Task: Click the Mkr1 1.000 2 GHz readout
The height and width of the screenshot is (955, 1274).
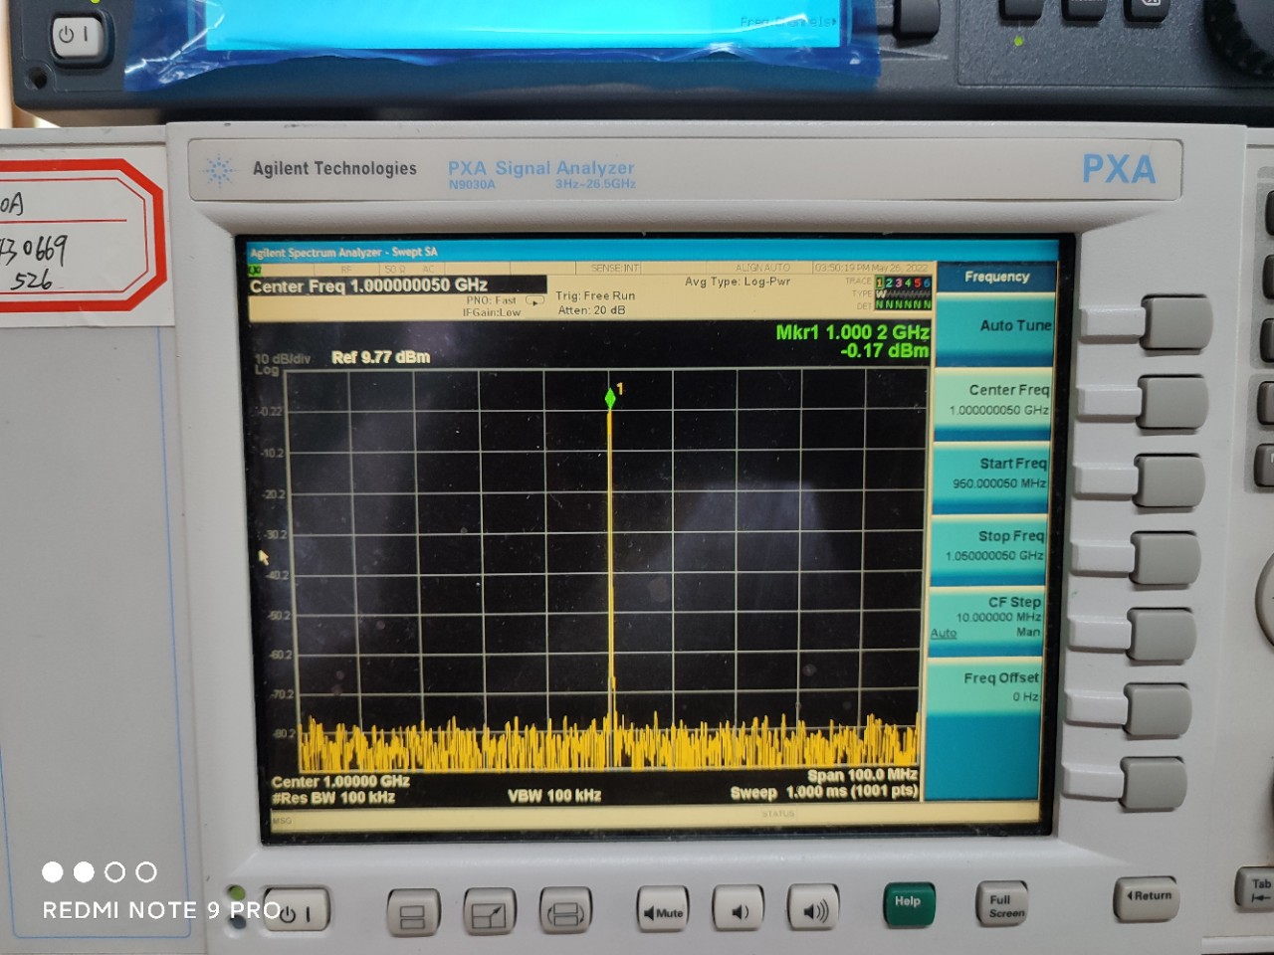Action: tap(852, 332)
